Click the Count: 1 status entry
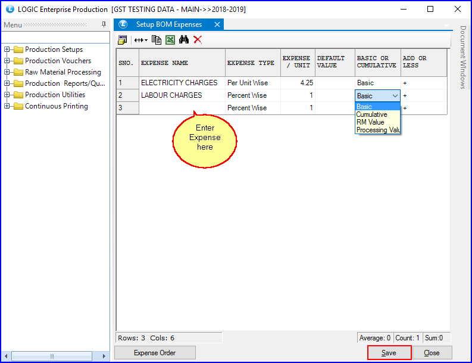472x363 pixels. tap(407, 338)
